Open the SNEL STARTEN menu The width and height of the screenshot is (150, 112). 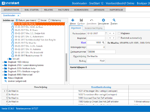(x=32, y=10)
